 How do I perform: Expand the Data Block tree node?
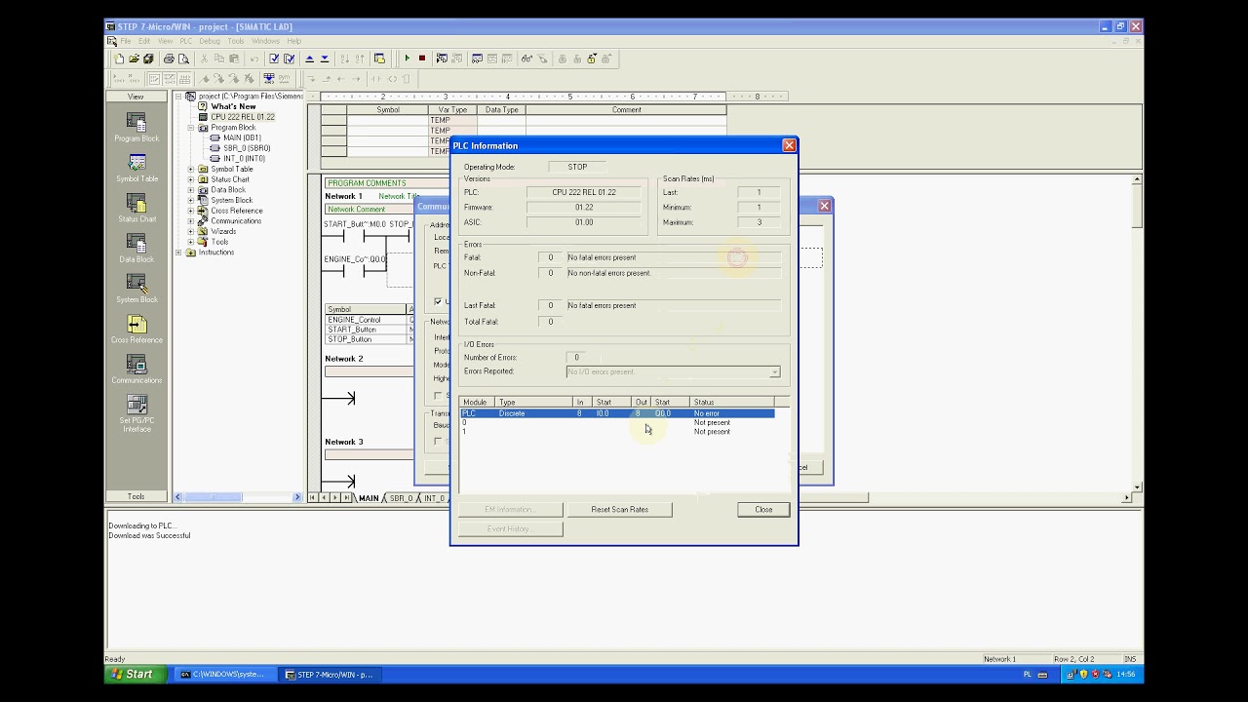tap(191, 190)
